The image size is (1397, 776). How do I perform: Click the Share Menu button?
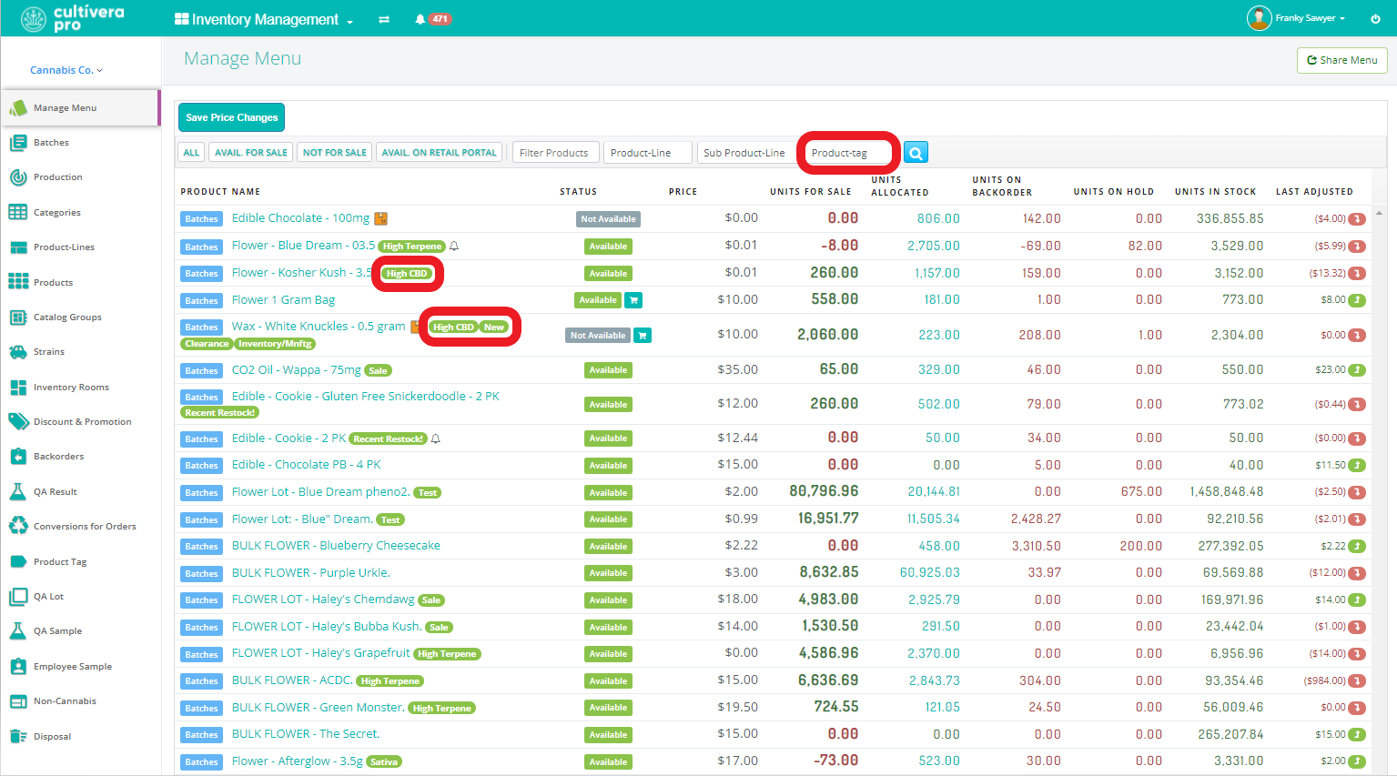[1341, 60]
